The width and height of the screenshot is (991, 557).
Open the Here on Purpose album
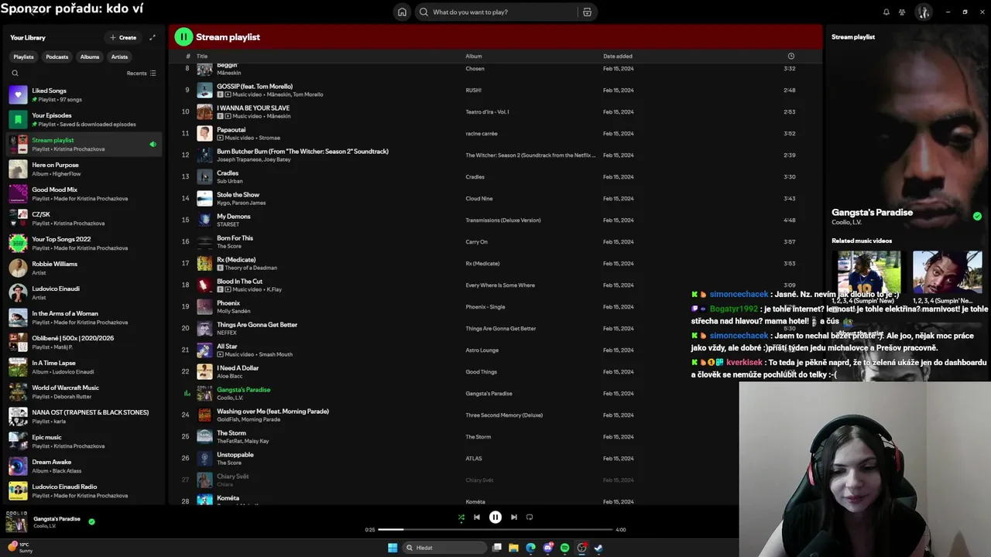coord(84,169)
